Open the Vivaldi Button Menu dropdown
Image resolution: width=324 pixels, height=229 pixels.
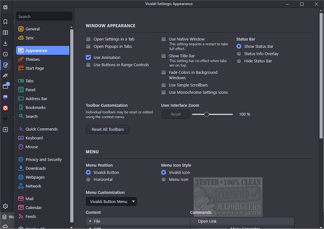tap(111, 202)
